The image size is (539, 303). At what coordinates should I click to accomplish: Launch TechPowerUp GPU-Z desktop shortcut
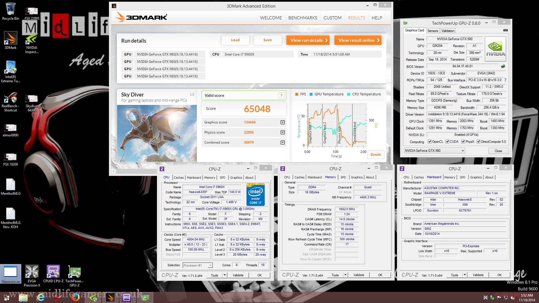(74, 276)
